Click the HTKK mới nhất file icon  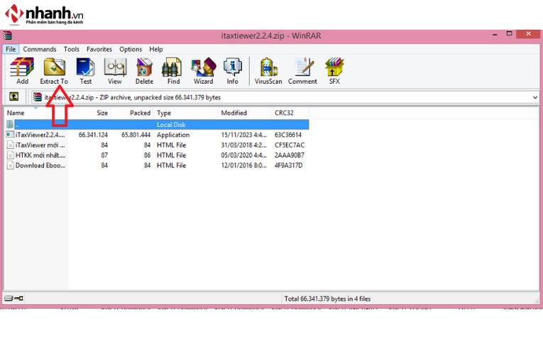[10, 155]
